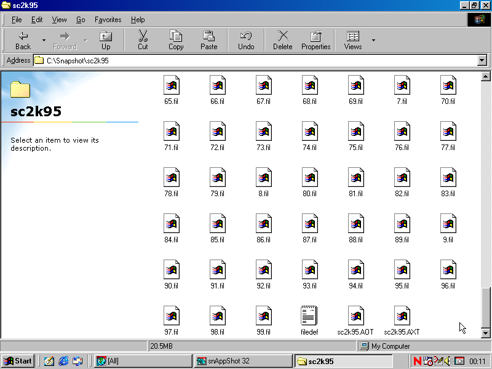Go Up one folder level
492x369 pixels.
point(106,40)
